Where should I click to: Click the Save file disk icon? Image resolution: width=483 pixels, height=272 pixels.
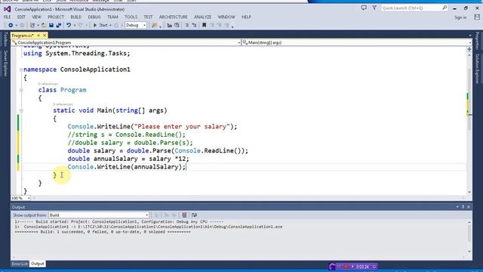pos(51,25)
